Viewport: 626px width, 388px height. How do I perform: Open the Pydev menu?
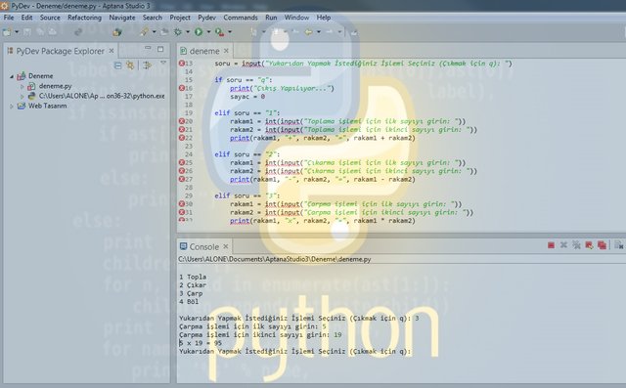click(x=206, y=18)
